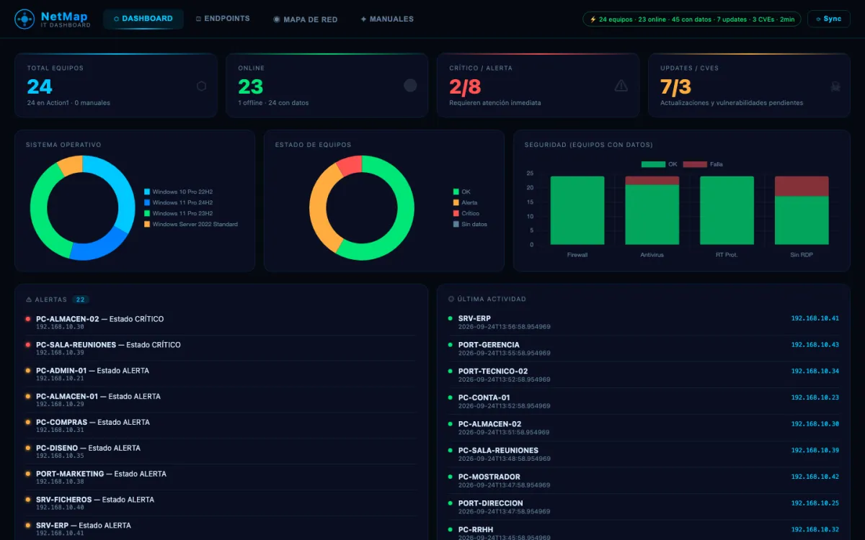Image resolution: width=865 pixels, height=540 pixels.
Task: Toggle the OK legend entry in Estado de Equipos
Action: pyautogui.click(x=461, y=192)
